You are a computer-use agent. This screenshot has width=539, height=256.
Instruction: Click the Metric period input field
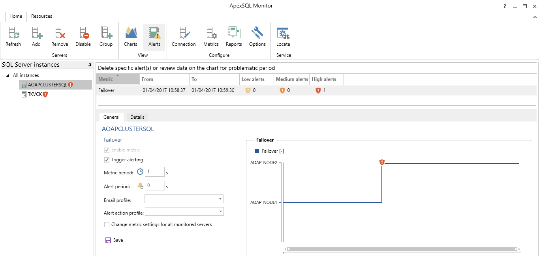(x=155, y=172)
